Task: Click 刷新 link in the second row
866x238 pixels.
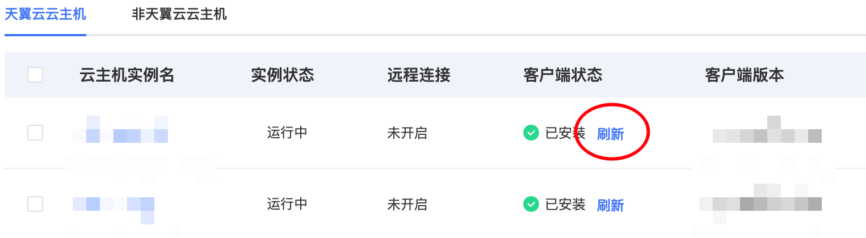Action: [610, 205]
